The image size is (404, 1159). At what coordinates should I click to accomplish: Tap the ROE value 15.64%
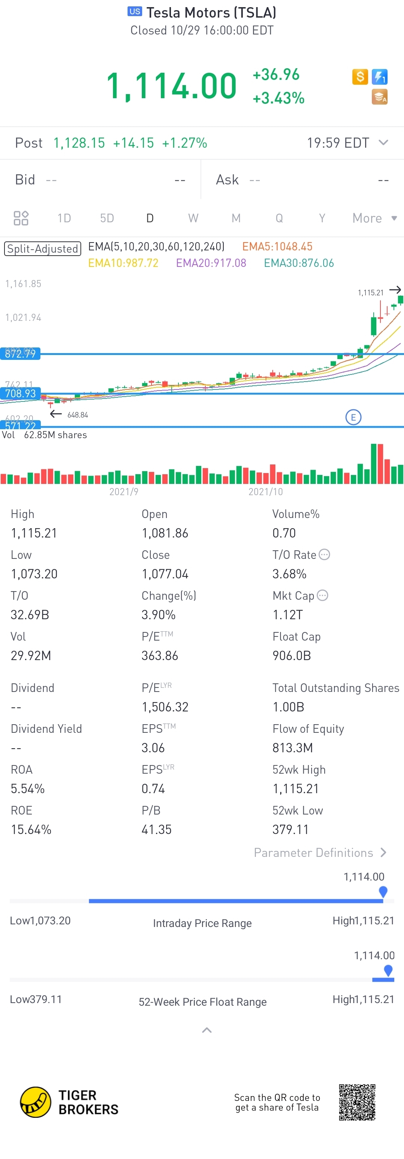pyautogui.click(x=31, y=829)
